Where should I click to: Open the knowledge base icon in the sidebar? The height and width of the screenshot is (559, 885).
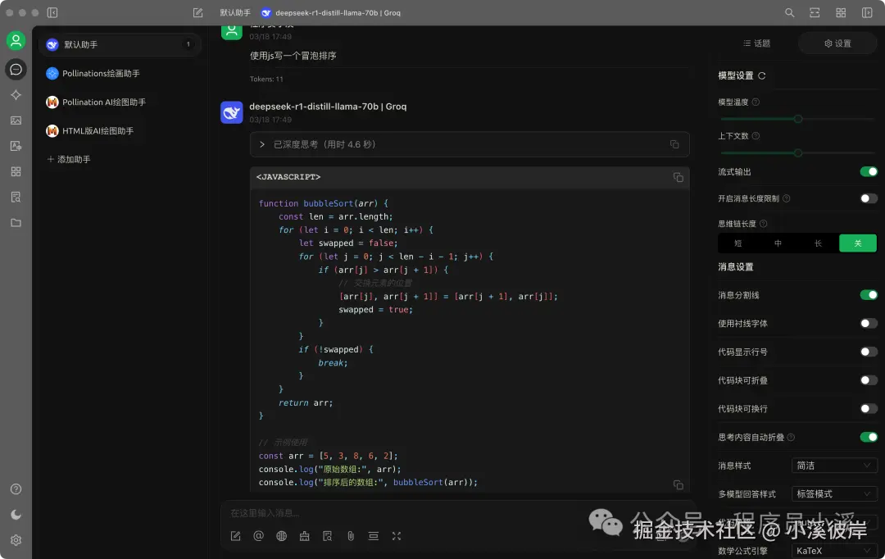coord(16,197)
